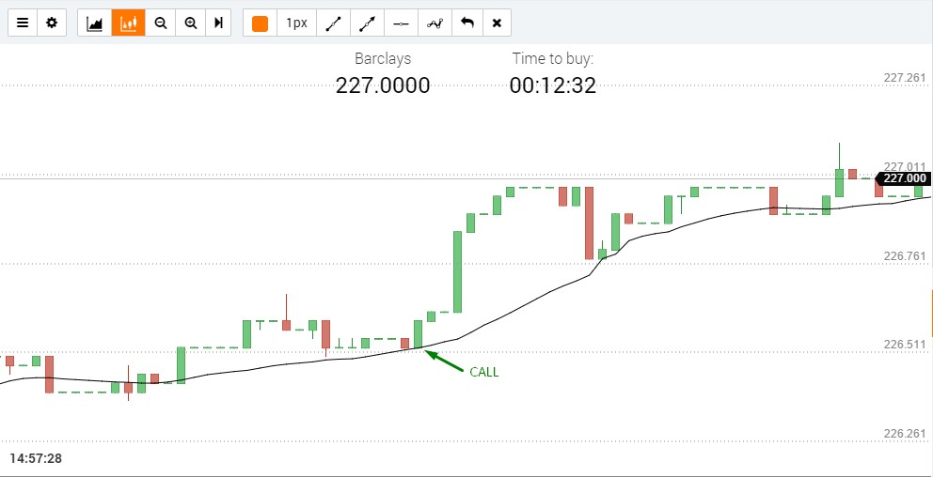Open the orange drawing color swatch
The height and width of the screenshot is (477, 933).
(x=260, y=23)
